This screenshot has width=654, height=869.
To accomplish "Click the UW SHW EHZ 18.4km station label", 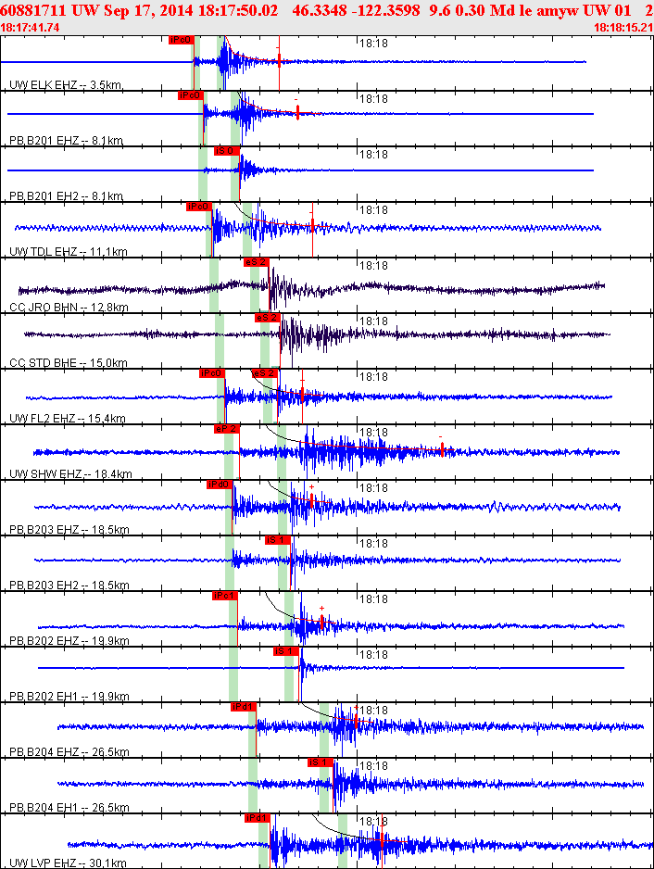I will (71, 473).
